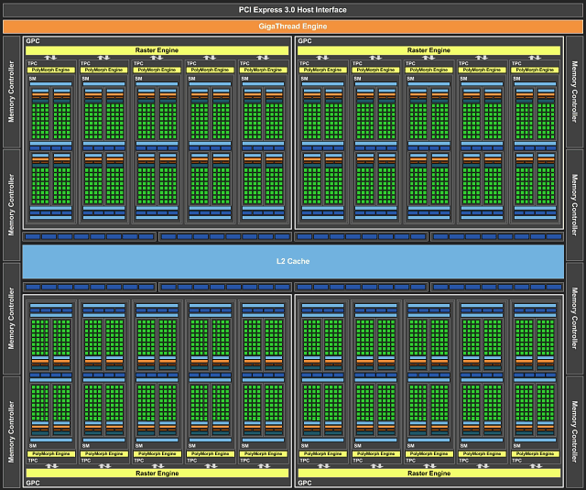This screenshot has width=586, height=490.
Task: Select the topmost Memory Controller on the left edge
Action: (11, 92)
